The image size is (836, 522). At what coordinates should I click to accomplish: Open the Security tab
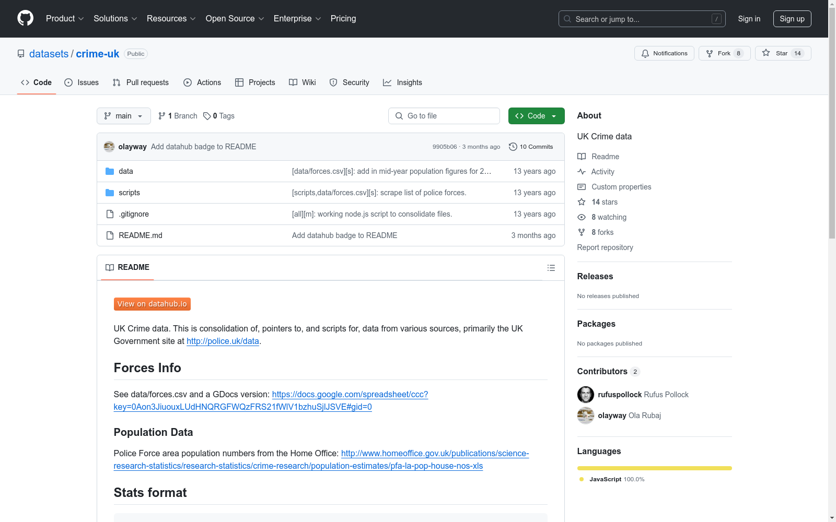point(349,82)
